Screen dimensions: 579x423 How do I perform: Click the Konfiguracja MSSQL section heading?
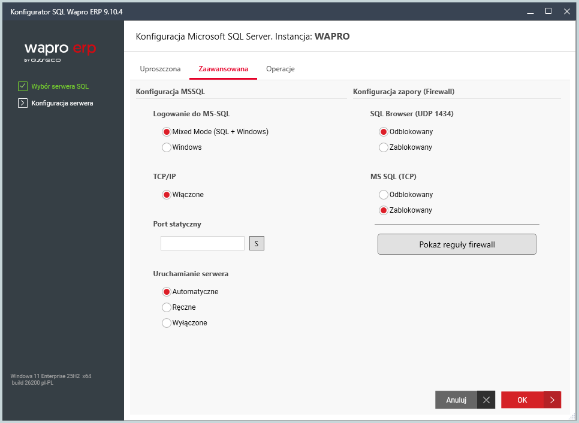point(170,92)
